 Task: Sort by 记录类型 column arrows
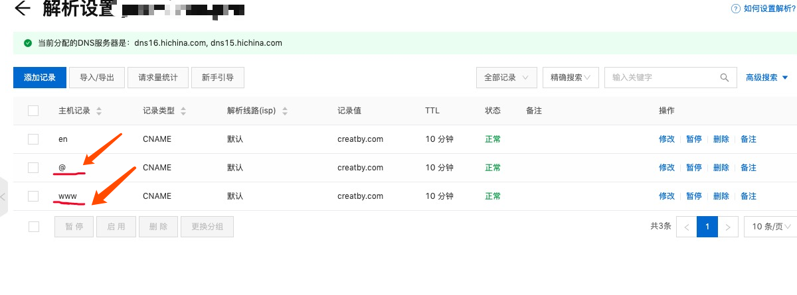(183, 111)
